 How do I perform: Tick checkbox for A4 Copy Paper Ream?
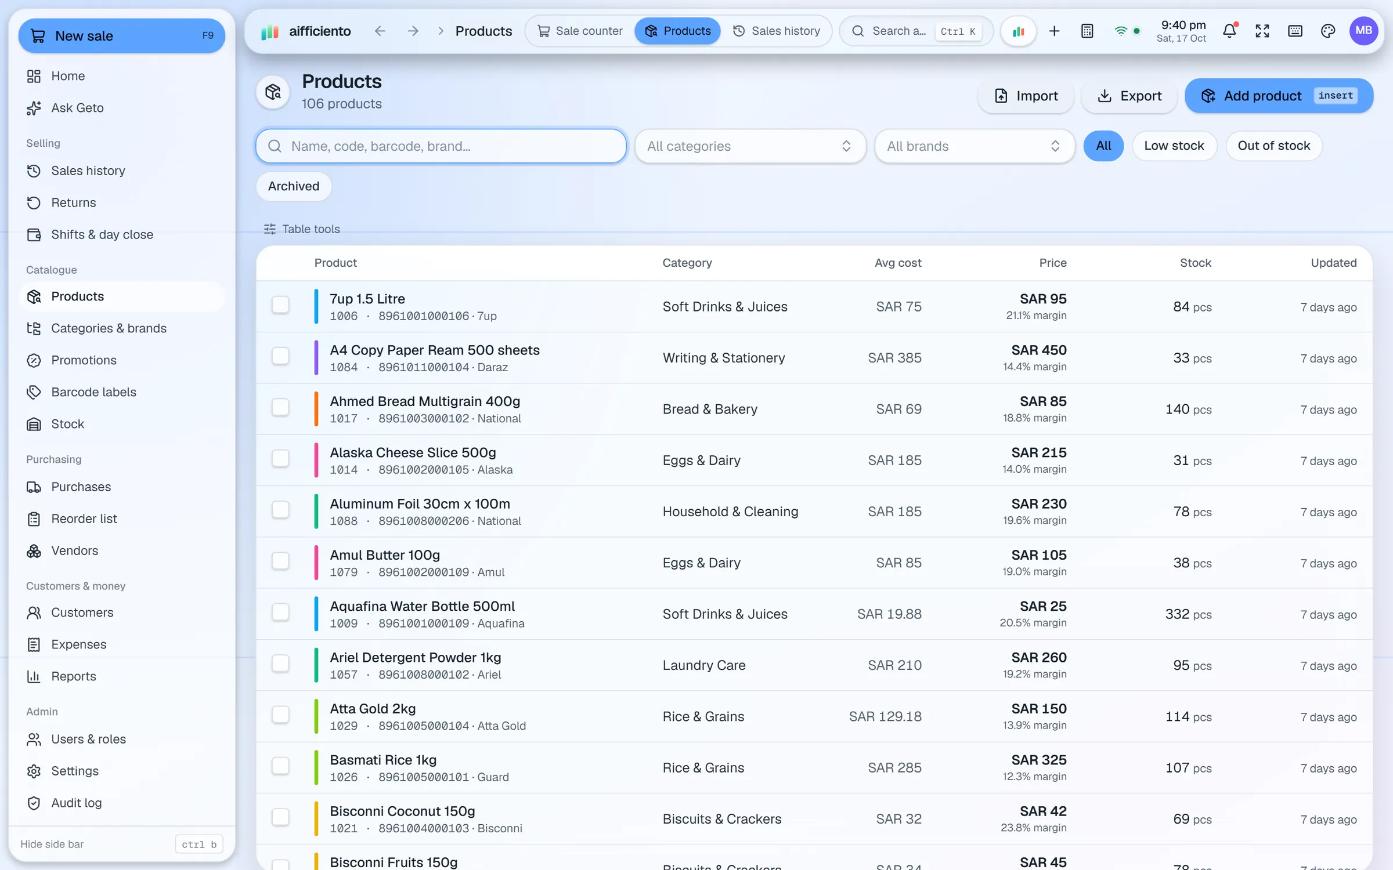[x=280, y=356]
